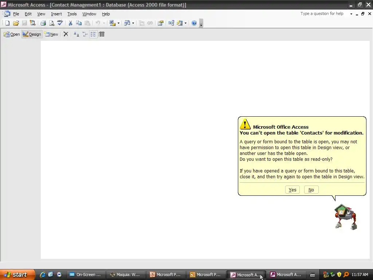The height and width of the screenshot is (280, 373).
Task: Open the Edit menu
Action: coord(28,14)
